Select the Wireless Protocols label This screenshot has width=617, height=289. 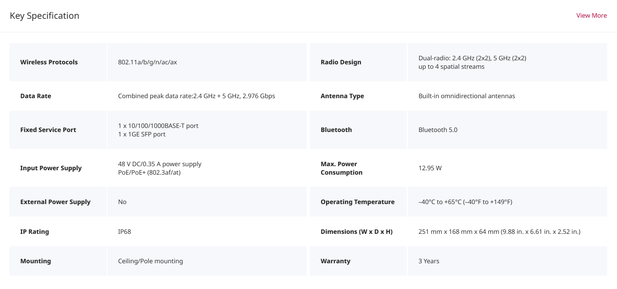(49, 62)
